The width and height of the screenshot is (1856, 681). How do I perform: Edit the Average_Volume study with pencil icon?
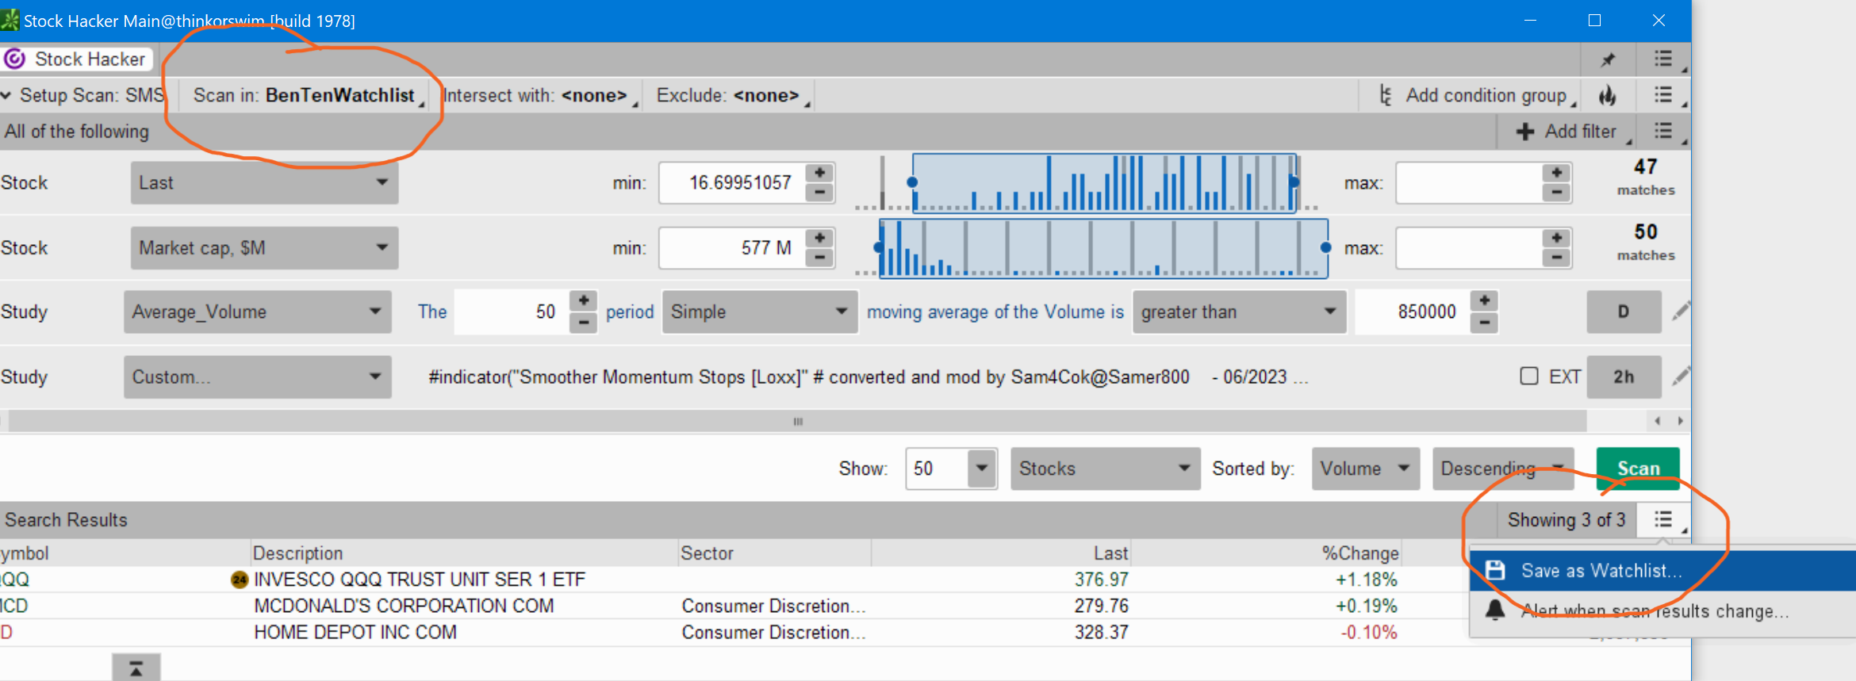click(x=1680, y=312)
